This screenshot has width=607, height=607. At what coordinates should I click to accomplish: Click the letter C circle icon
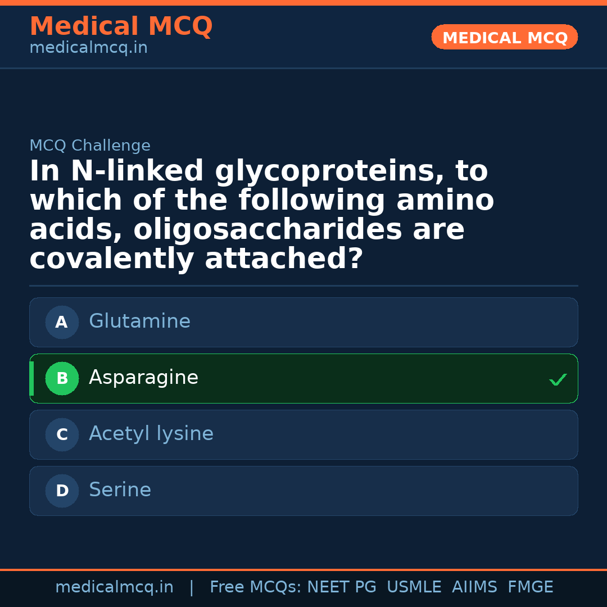pyautogui.click(x=62, y=435)
